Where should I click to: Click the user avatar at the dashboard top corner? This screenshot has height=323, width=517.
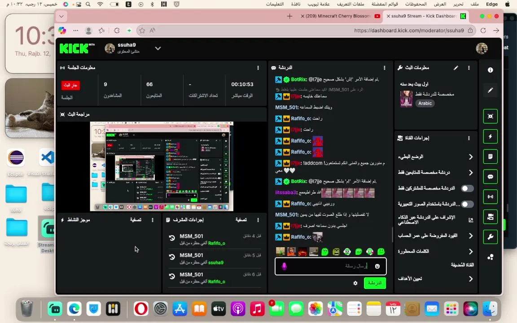coord(482,48)
